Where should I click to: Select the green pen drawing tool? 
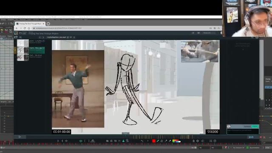point(158,141)
